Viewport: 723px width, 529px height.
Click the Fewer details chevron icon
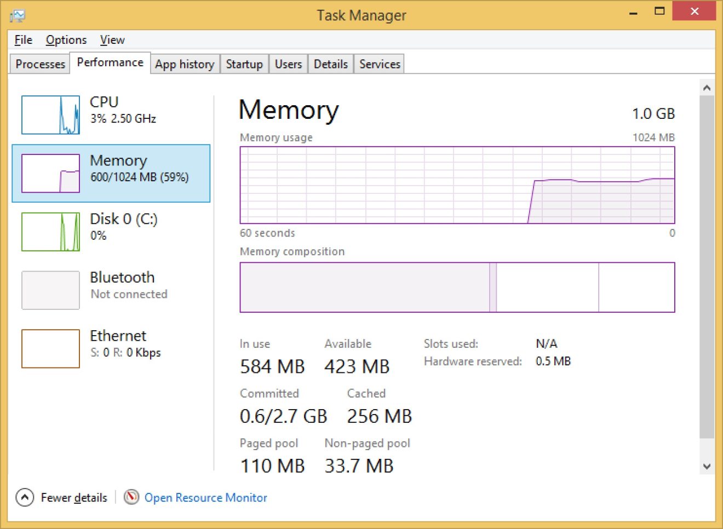pos(24,497)
